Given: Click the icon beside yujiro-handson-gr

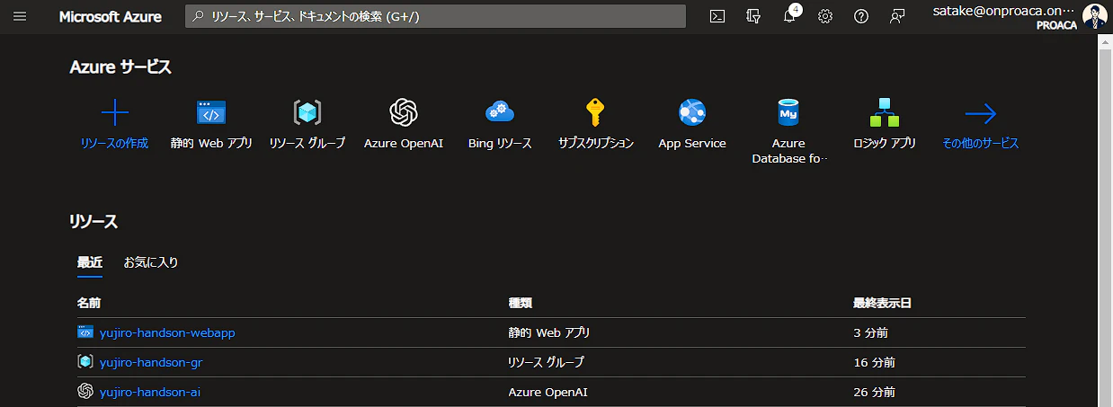Looking at the screenshot, I should point(85,362).
